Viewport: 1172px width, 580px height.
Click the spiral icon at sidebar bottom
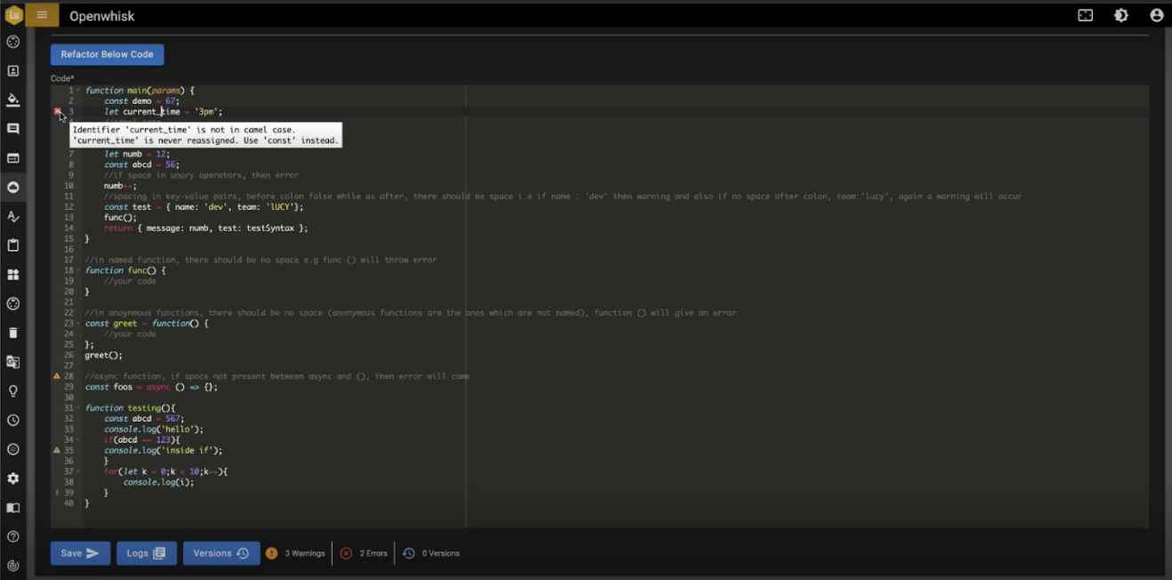point(13,566)
